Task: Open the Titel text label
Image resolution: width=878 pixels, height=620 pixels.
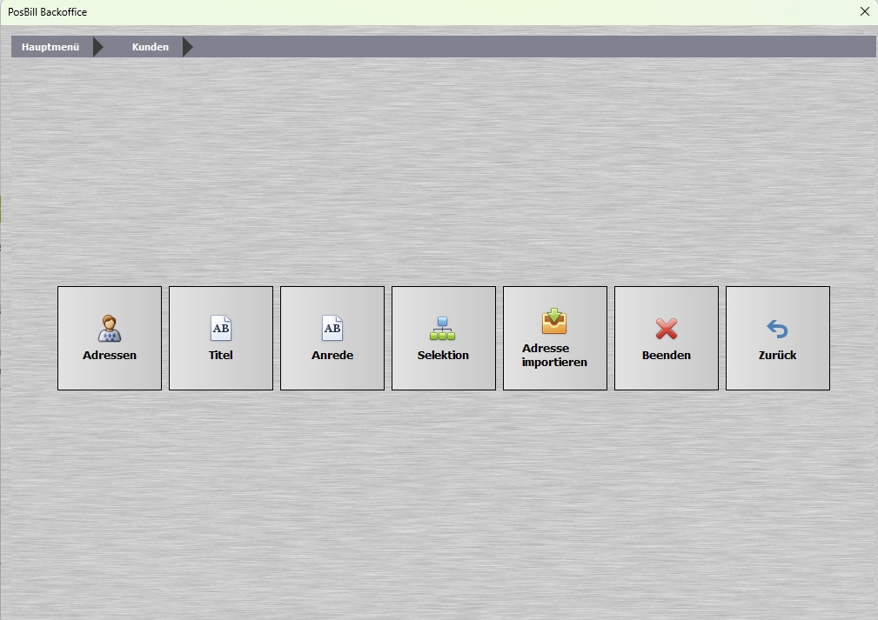Action: [221, 356]
